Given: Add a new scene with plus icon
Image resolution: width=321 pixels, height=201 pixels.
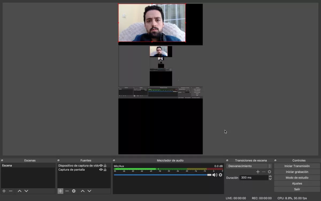Looking at the screenshot, I should [4, 191].
